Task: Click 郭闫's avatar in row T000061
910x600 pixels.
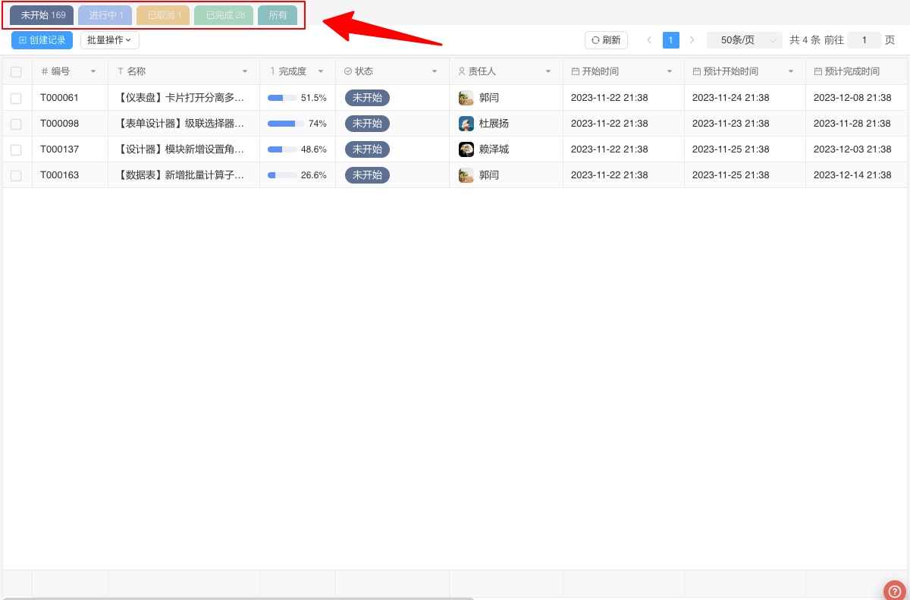Action: coord(466,98)
